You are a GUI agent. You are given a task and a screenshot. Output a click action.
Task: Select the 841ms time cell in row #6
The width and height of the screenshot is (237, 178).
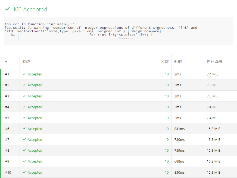179,129
